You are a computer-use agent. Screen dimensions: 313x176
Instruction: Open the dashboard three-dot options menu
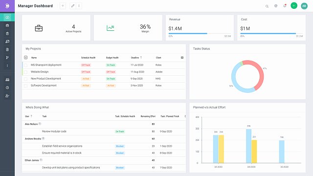click(79, 6)
